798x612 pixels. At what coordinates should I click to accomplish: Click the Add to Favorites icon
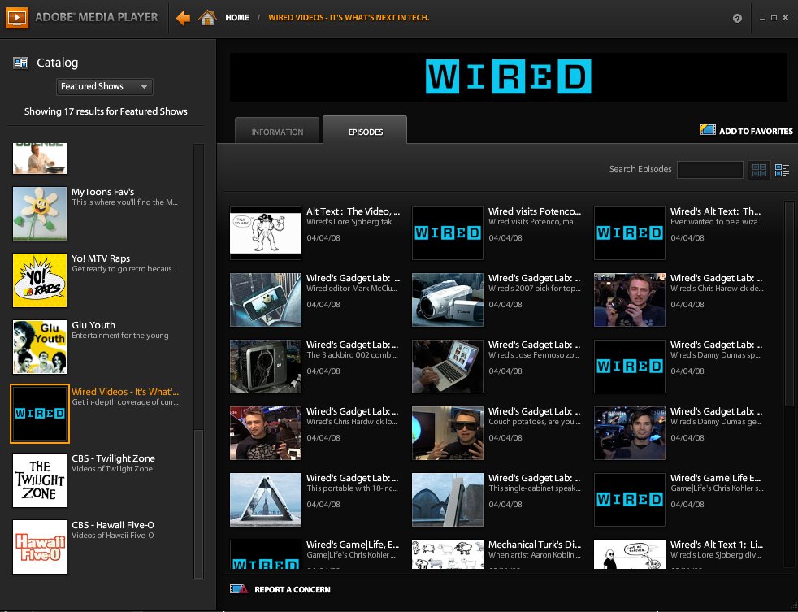[706, 129]
